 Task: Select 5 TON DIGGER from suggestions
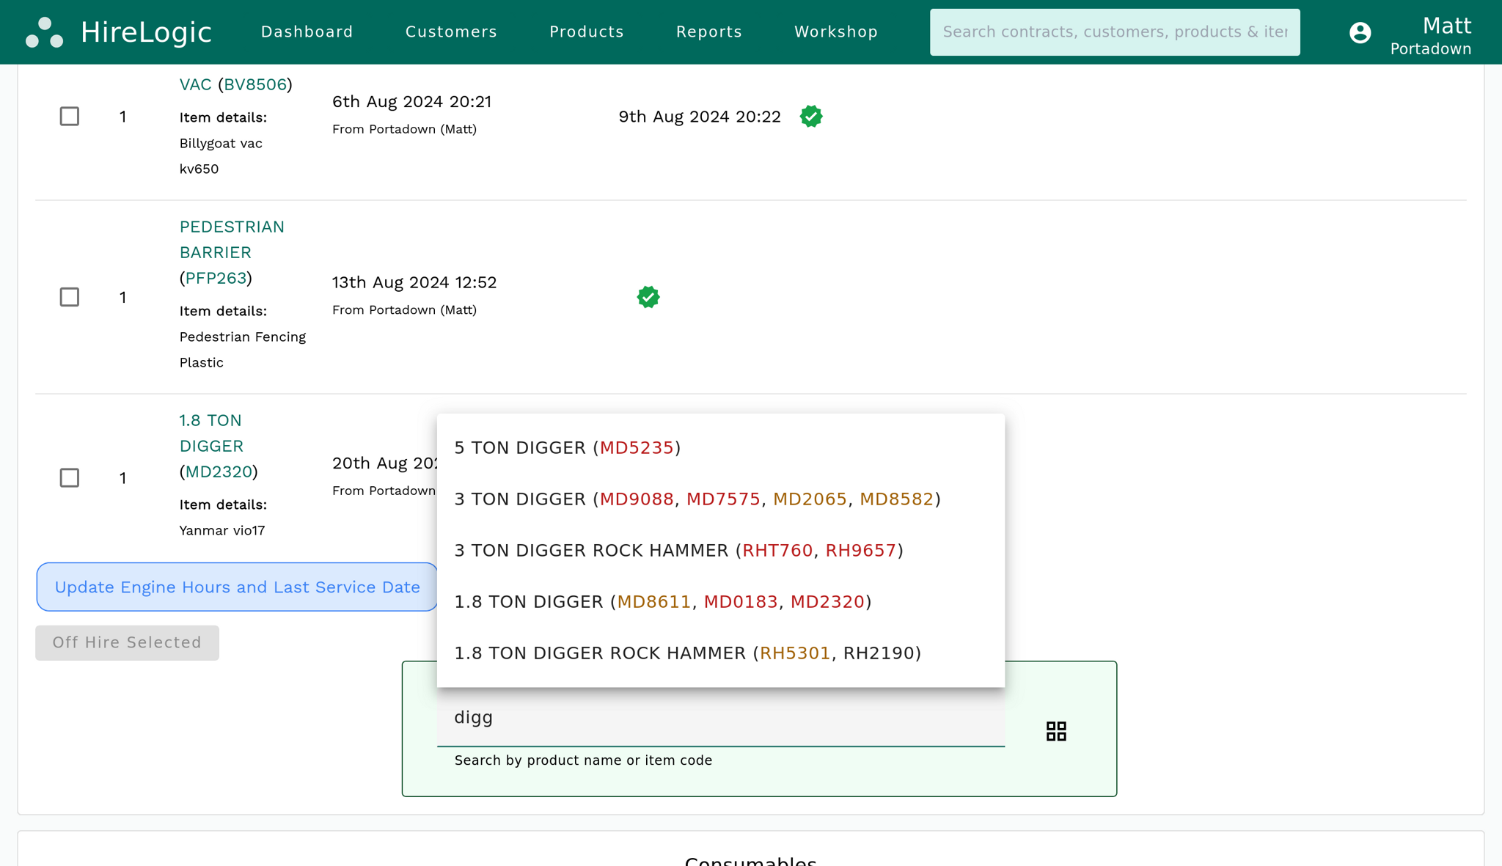coord(567,447)
